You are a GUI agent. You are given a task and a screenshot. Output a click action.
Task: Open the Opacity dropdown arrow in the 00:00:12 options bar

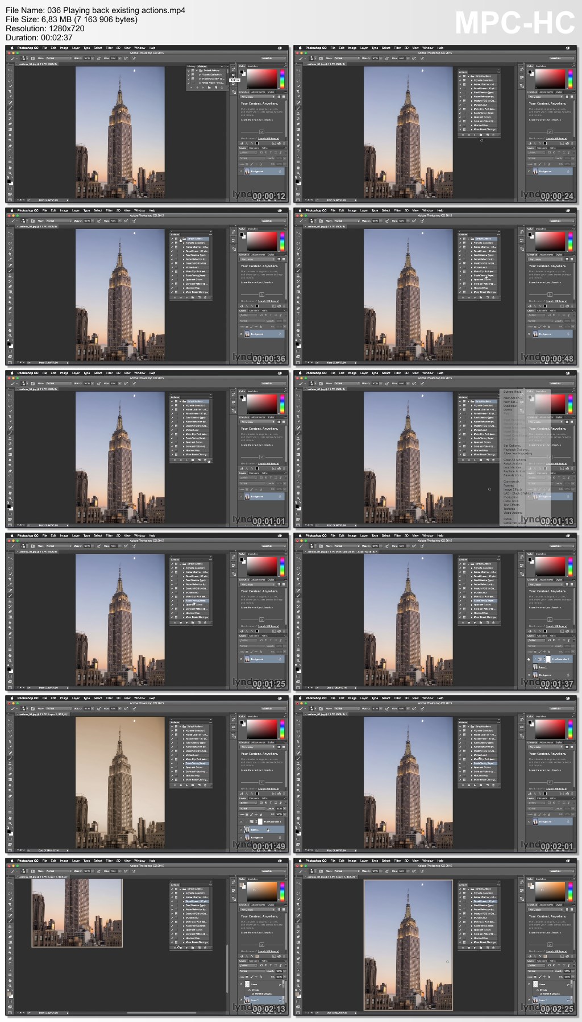[93, 59]
